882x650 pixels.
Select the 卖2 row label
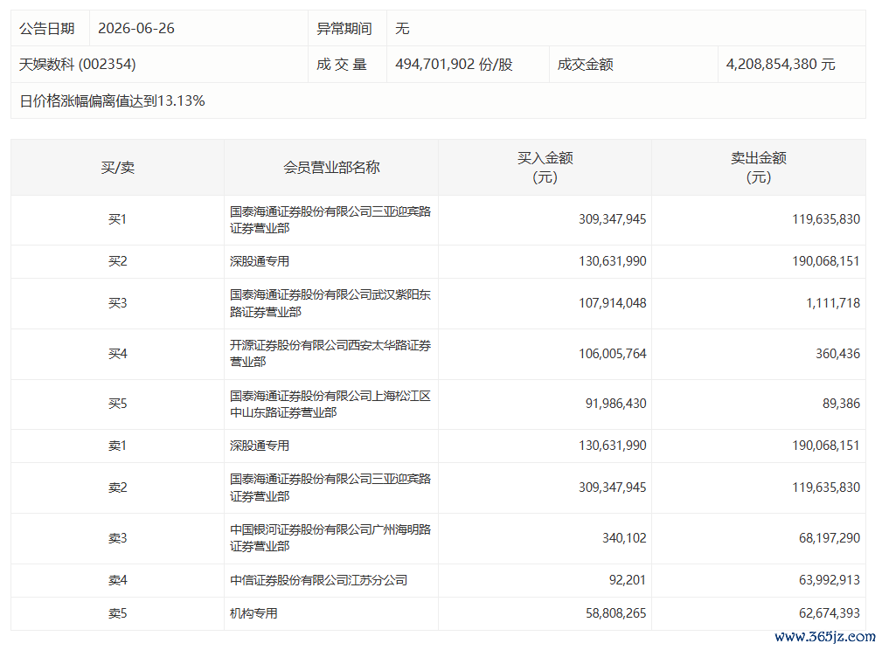[x=117, y=487]
